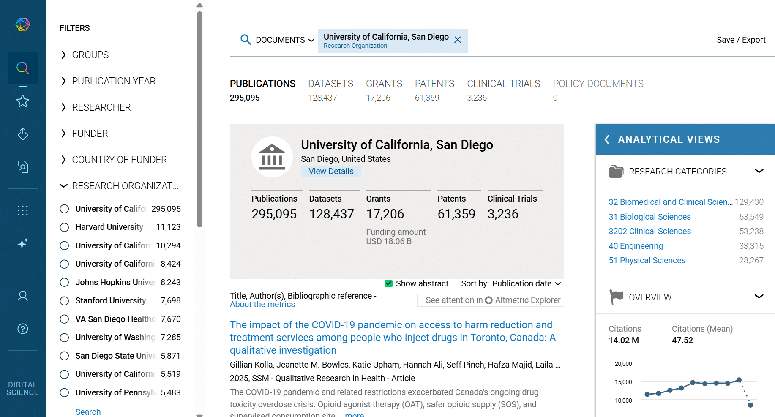Open the About the metrics link
775x417 pixels.
point(262,305)
